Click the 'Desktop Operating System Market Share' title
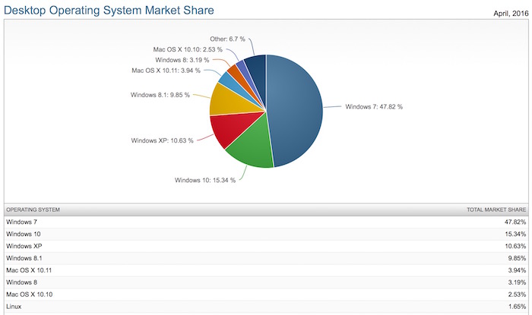The width and height of the screenshot is (532, 315). pyautogui.click(x=109, y=10)
